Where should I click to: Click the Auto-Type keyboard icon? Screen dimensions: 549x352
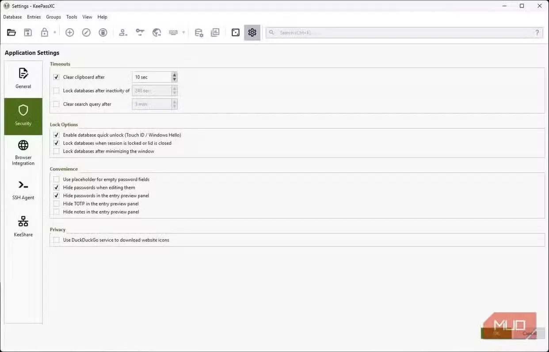pos(173,32)
